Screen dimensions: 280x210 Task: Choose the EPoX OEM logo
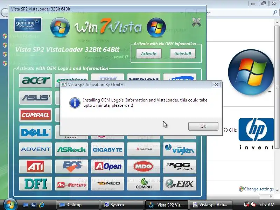tap(180, 183)
